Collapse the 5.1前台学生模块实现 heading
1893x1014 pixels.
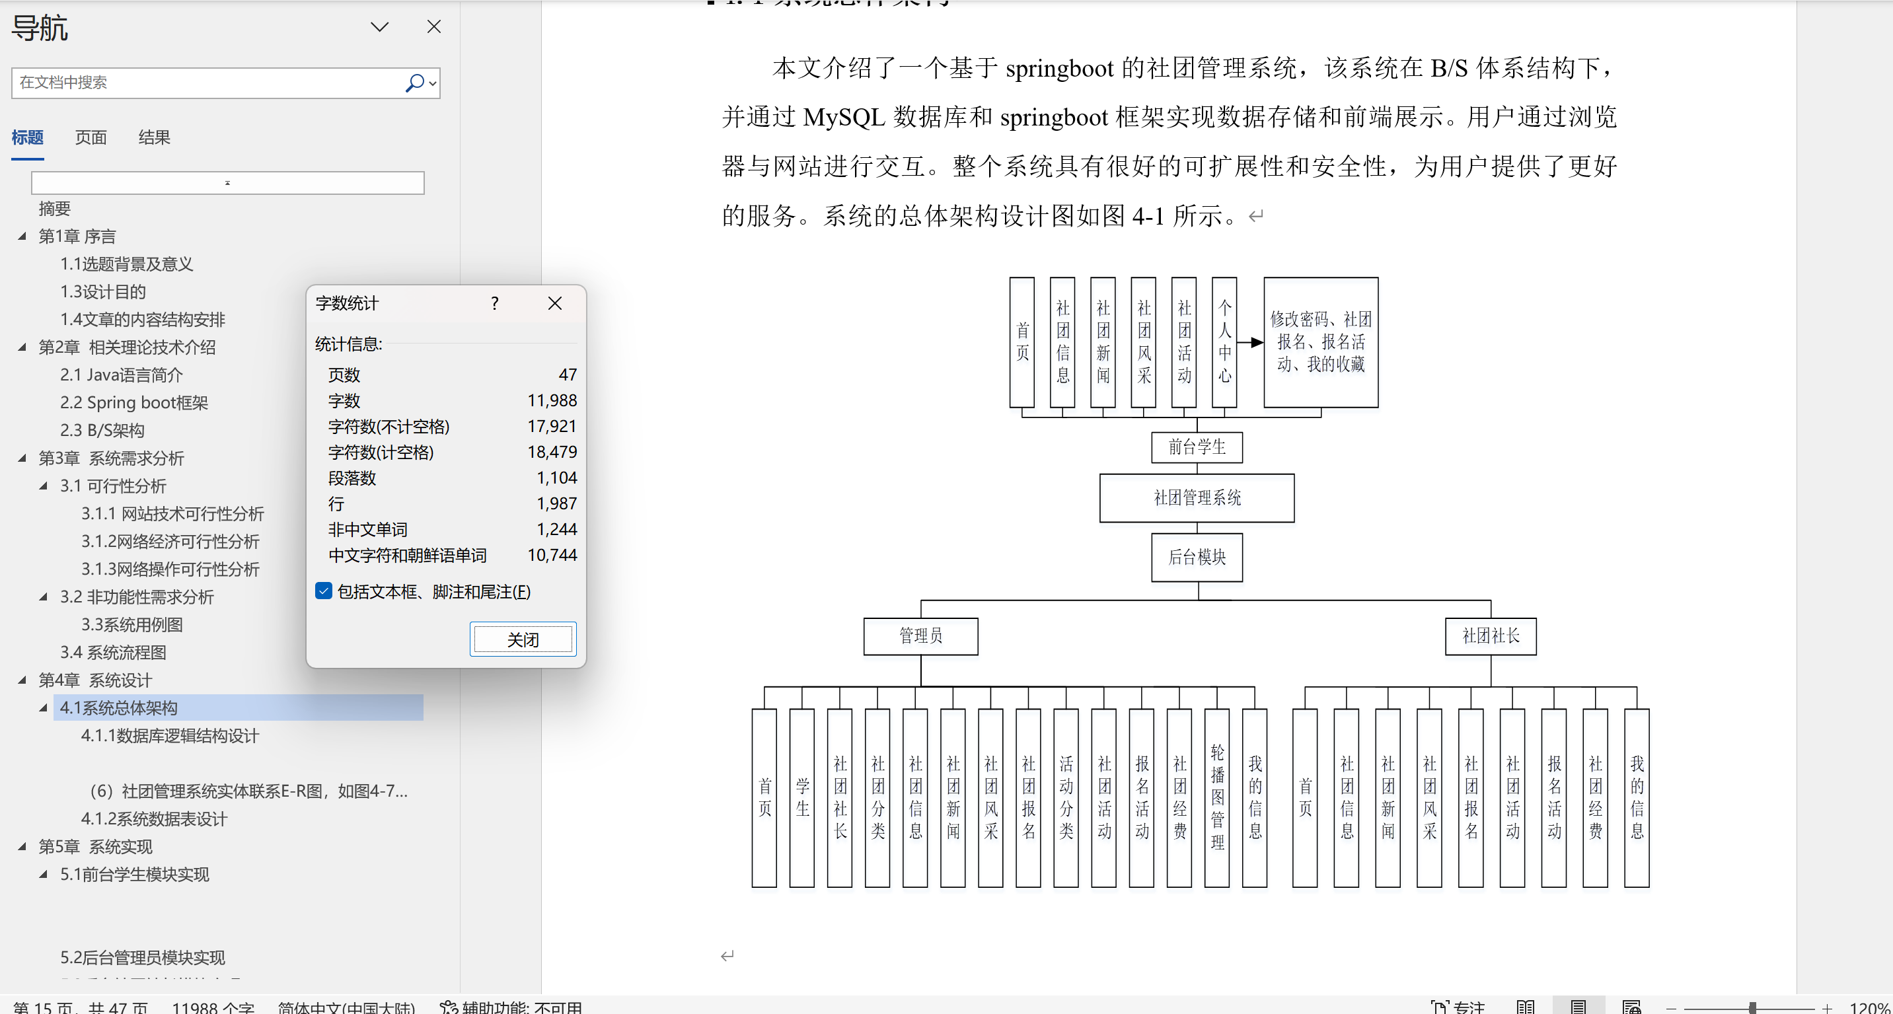pyautogui.click(x=44, y=875)
